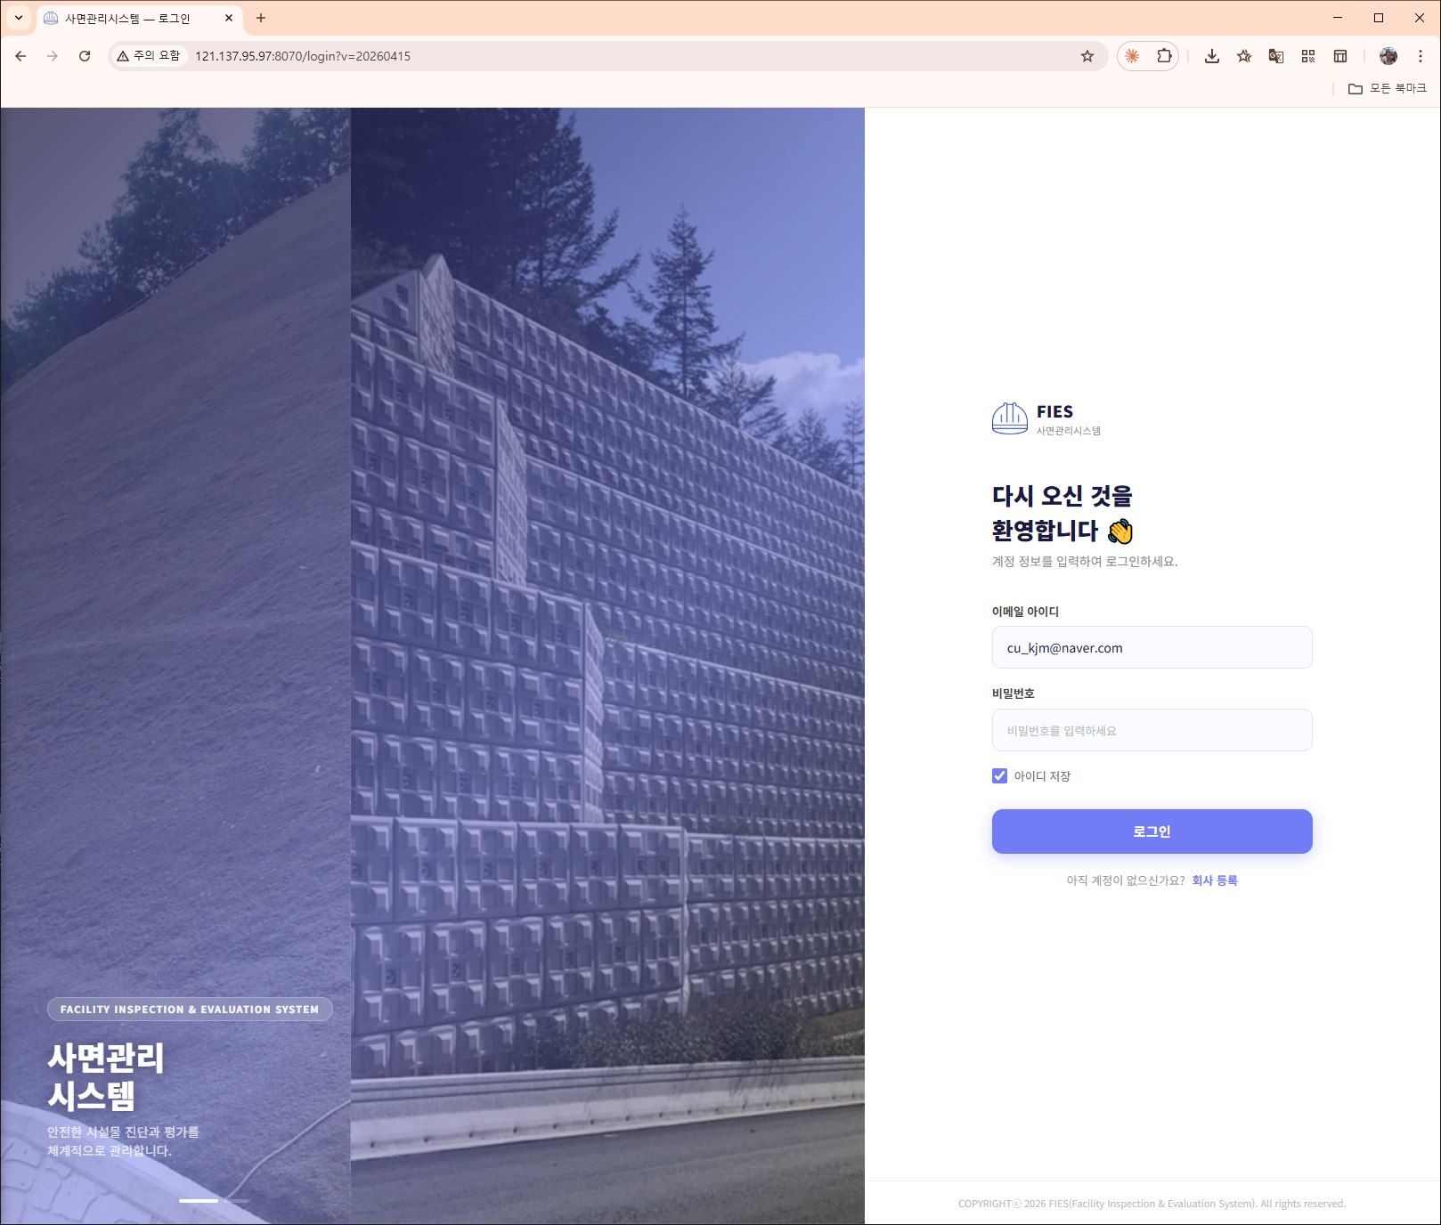Select the second carousel slide indicator
This screenshot has width=1441, height=1225.
click(x=236, y=1201)
